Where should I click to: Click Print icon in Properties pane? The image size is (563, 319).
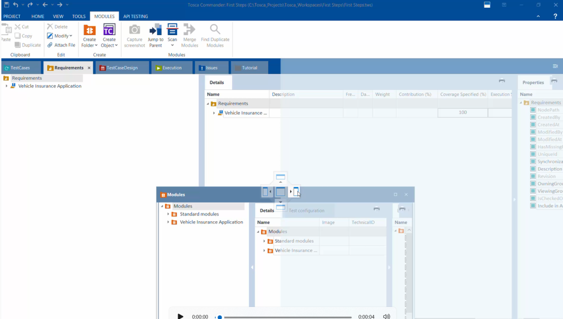(554, 81)
